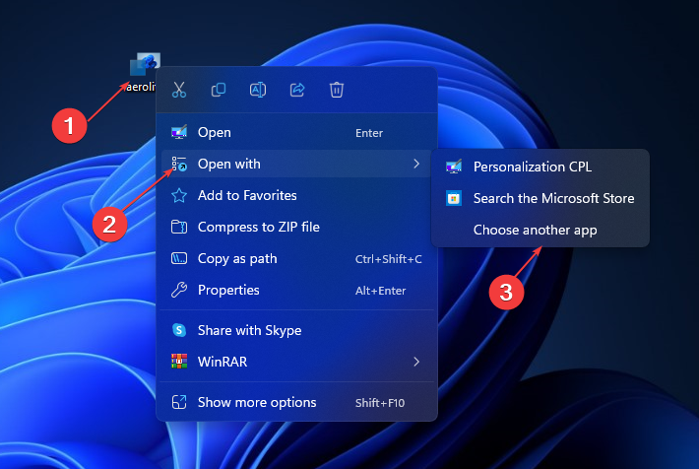This screenshot has width=699, height=469.
Task: Choose Open from the context menu
Action: pos(297,133)
